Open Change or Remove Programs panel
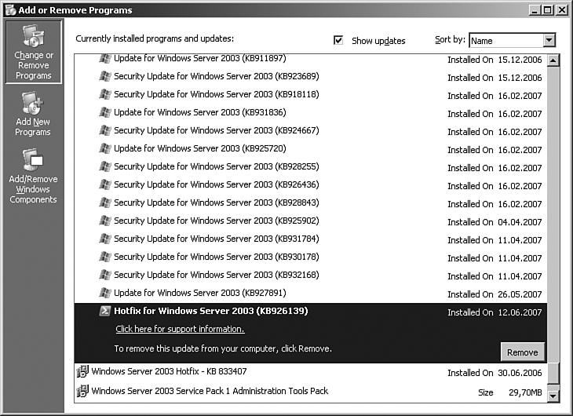The height and width of the screenshot is (416, 573). click(x=33, y=52)
